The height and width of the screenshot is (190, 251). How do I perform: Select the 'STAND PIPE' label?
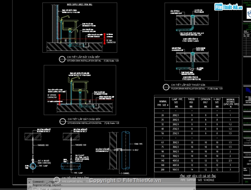click(138, 144)
